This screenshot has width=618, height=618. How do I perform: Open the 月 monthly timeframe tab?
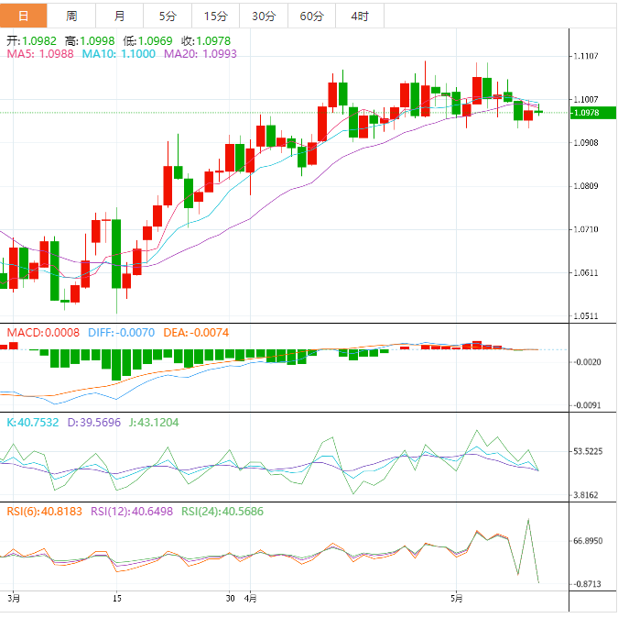[x=120, y=16]
